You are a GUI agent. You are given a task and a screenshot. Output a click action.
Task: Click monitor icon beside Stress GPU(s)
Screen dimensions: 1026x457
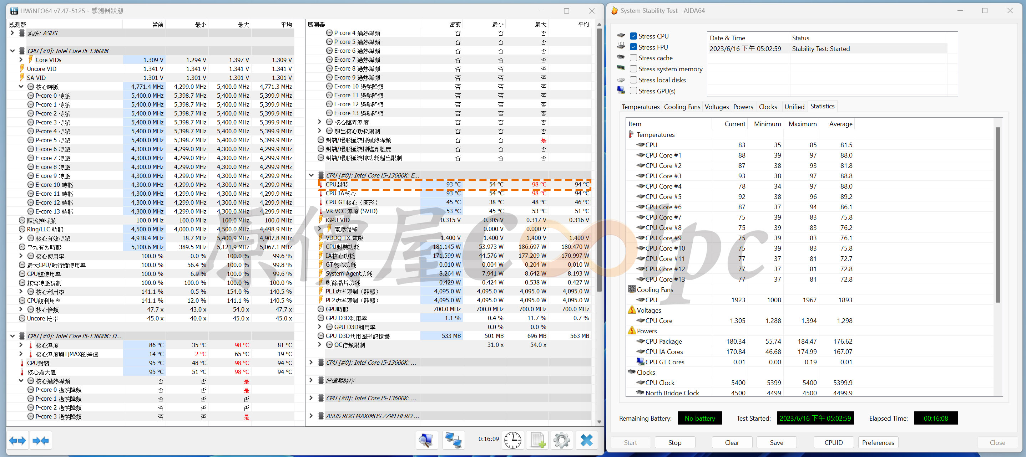click(621, 90)
